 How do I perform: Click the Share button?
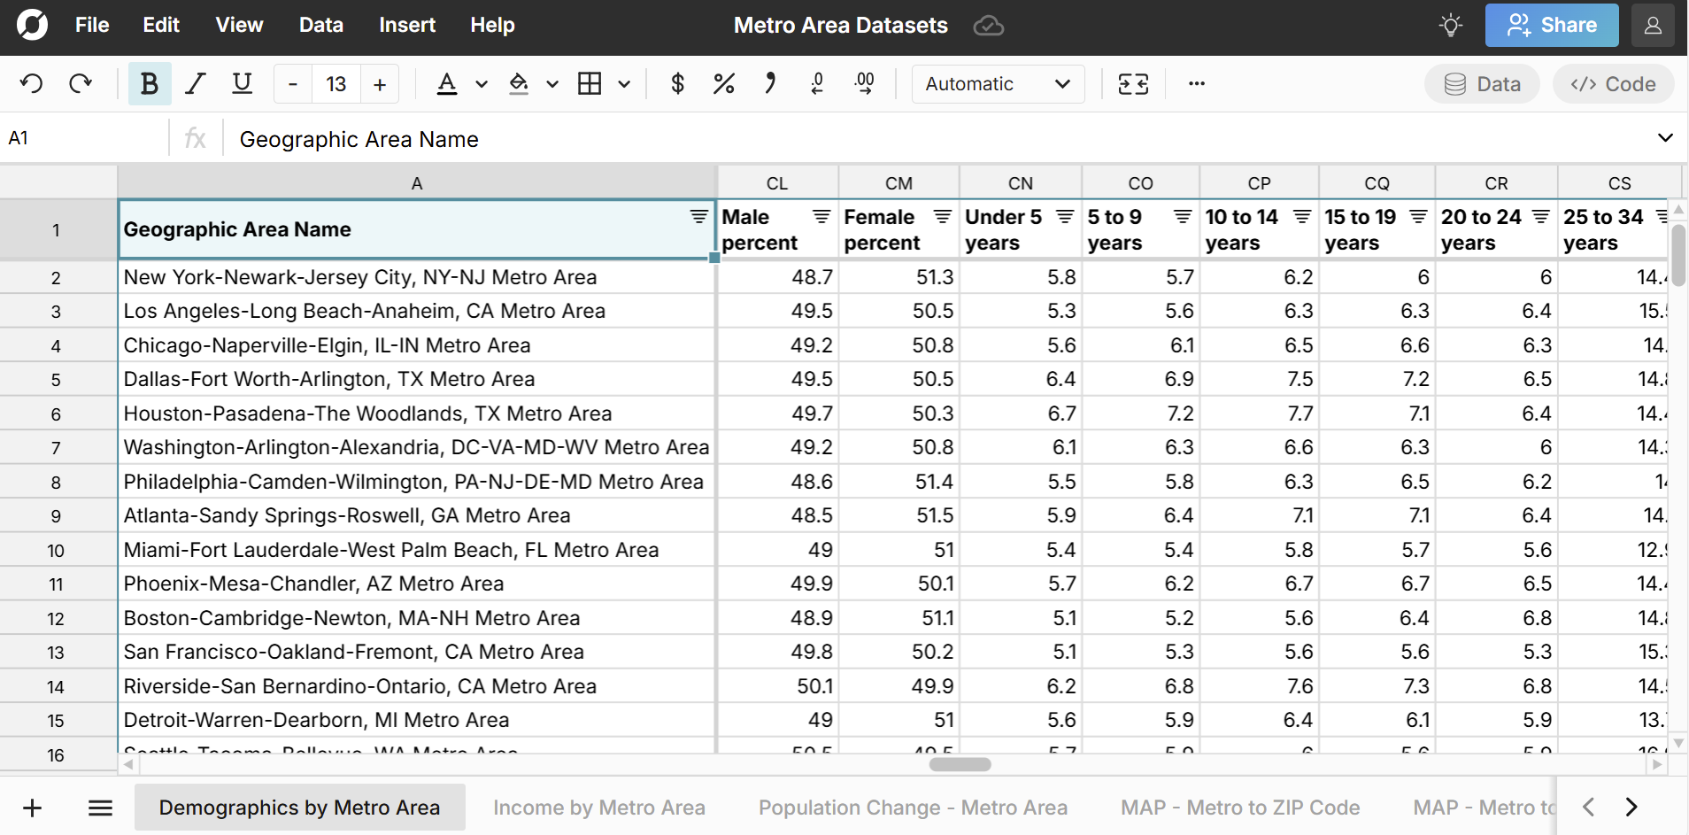tap(1551, 25)
